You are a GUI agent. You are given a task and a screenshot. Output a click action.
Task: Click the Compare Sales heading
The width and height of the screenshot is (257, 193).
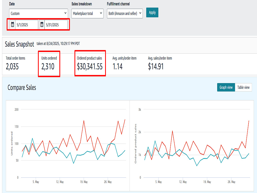(22, 87)
